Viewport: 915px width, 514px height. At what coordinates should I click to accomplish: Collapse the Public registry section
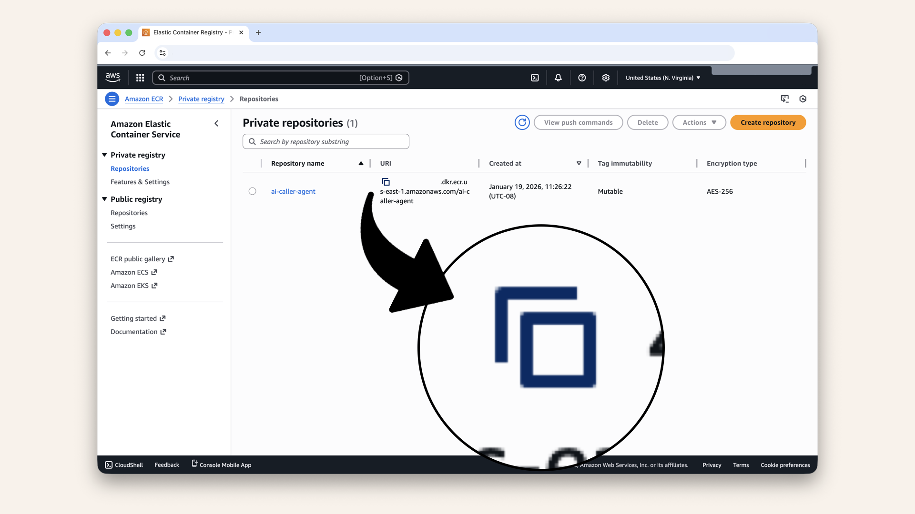click(104, 199)
